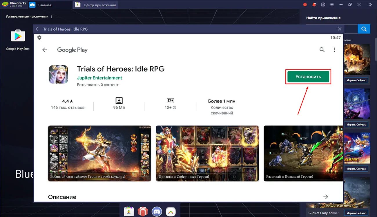
Task: Click the 146 тыс. отзывов text
Action: pos(68,107)
